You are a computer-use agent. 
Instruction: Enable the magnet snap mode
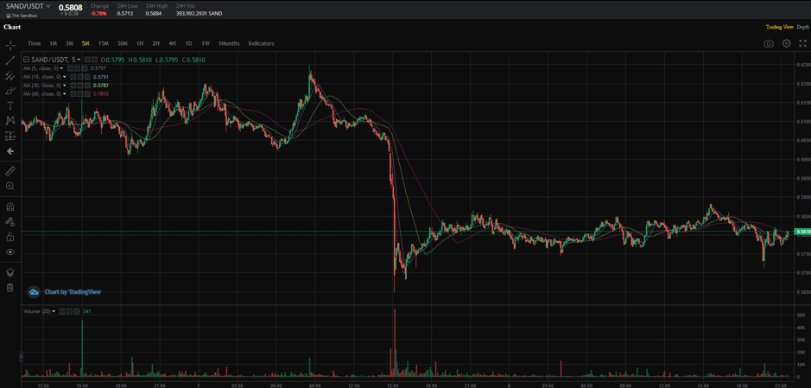click(x=10, y=207)
